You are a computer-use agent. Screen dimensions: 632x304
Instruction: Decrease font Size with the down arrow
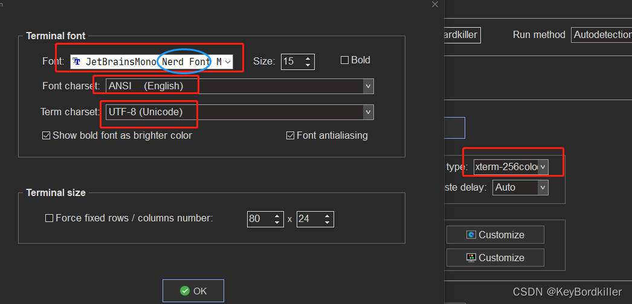click(308, 65)
